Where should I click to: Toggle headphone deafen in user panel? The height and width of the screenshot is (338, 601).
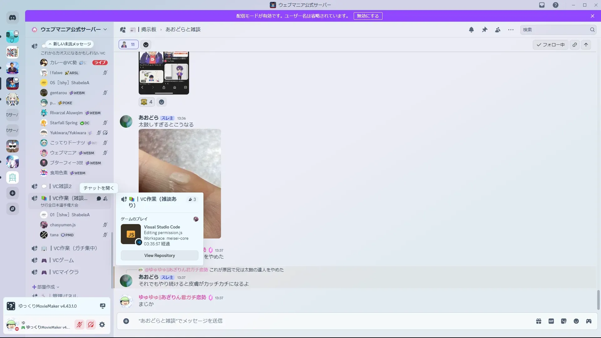(x=91, y=325)
